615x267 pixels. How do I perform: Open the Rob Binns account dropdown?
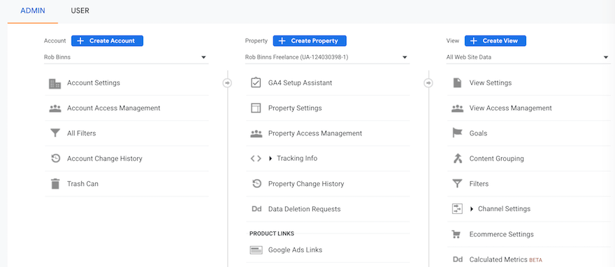pos(126,57)
